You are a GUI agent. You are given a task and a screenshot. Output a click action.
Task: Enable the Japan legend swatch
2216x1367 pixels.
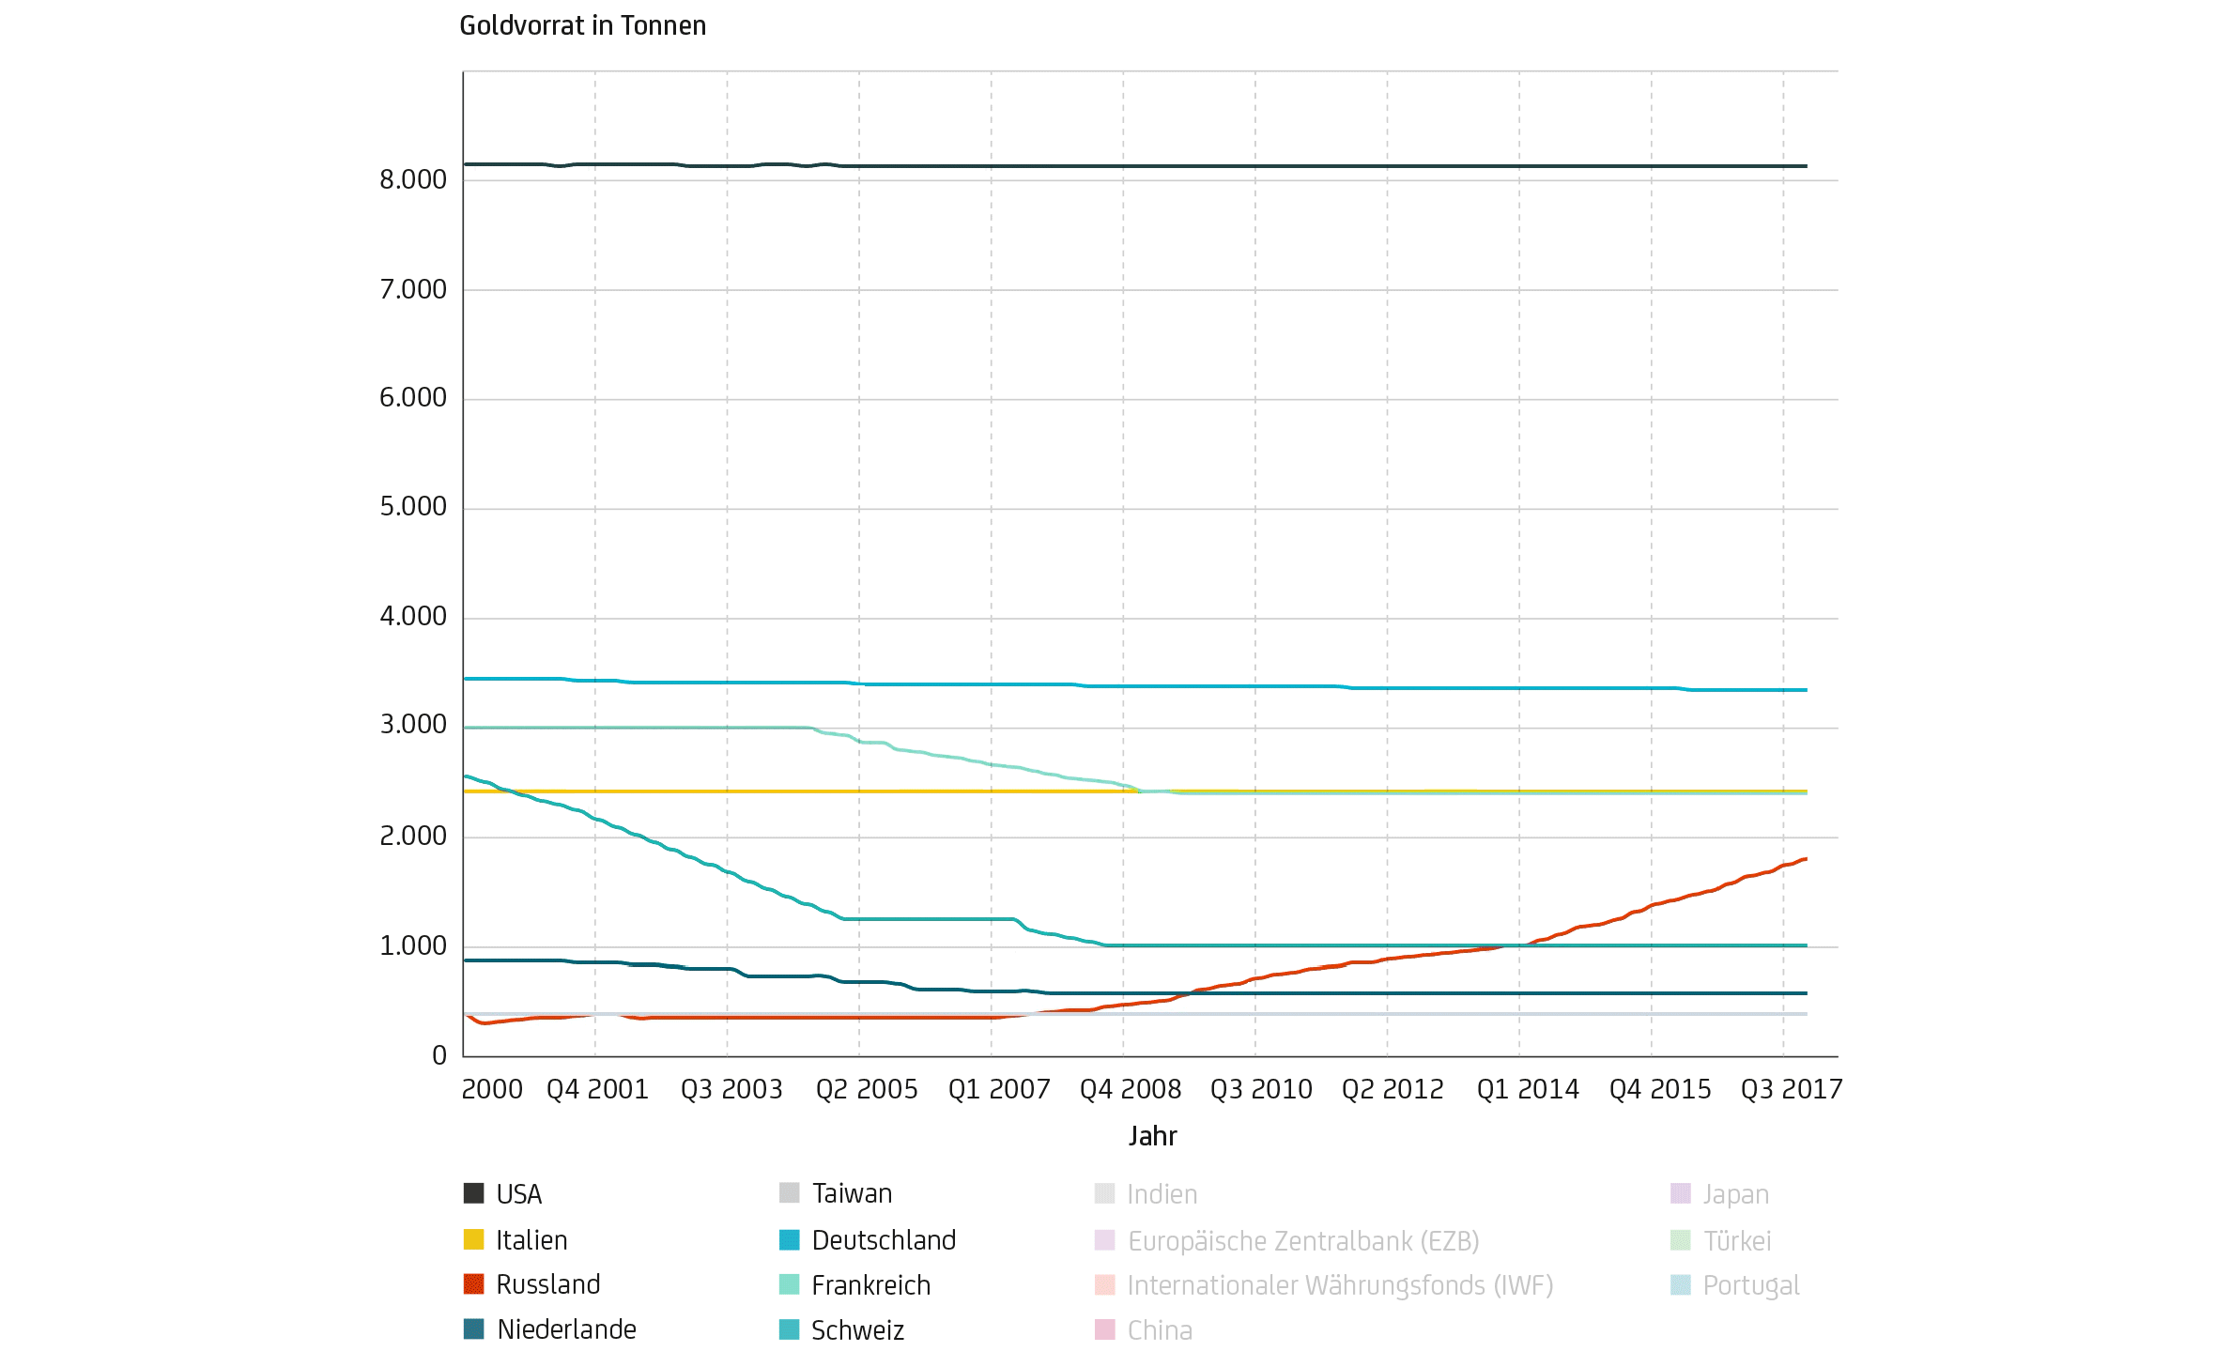tap(1681, 1193)
